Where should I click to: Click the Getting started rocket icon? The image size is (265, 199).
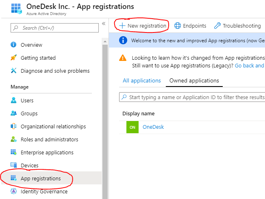[x=13, y=58]
